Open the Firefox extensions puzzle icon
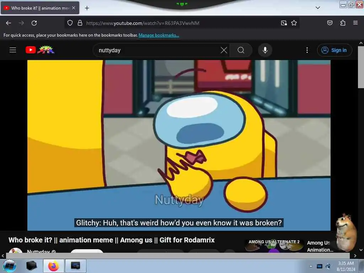Screen dimensions: 364x273 coord(343,23)
